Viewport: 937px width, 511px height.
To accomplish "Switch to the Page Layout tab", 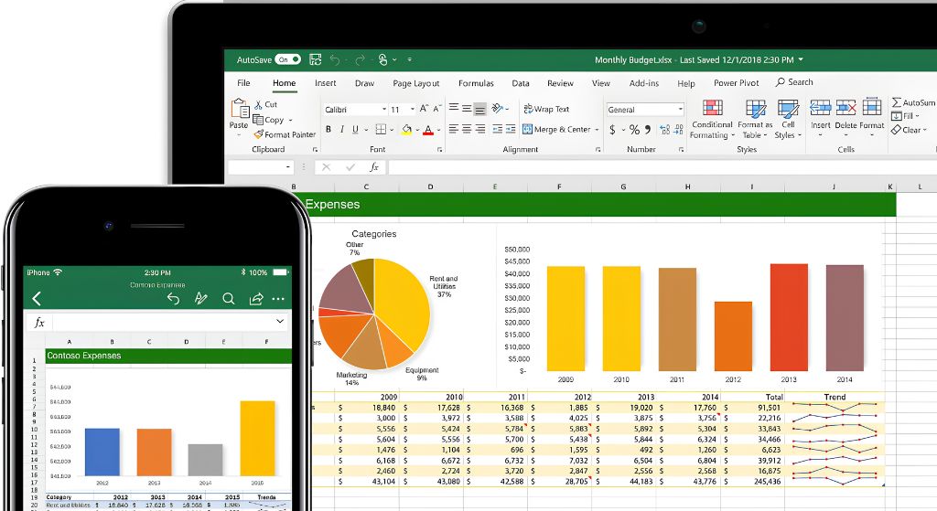I will pyautogui.click(x=416, y=83).
